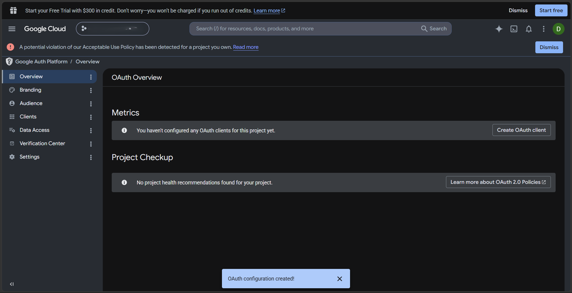This screenshot has width=572, height=293.
Task: Click the Clients grid icon
Action: pos(12,117)
